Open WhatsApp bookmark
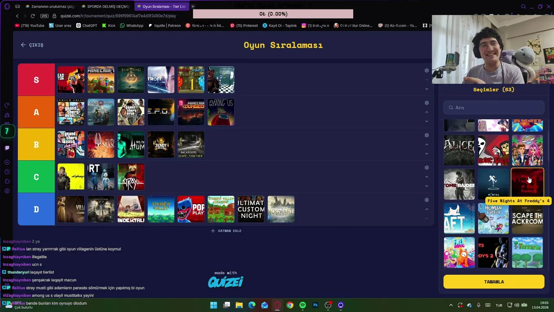 pos(132,26)
